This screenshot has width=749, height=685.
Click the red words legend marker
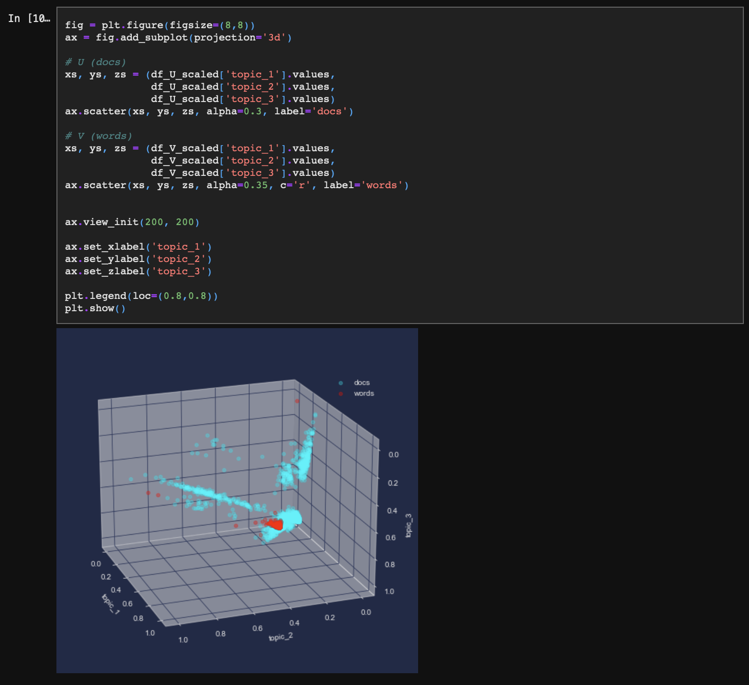[341, 394]
